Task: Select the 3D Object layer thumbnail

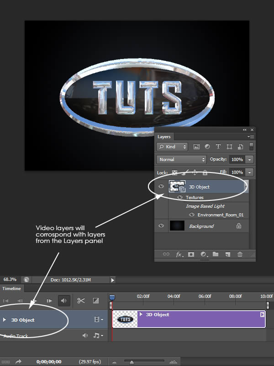Action: pyautogui.click(x=177, y=186)
